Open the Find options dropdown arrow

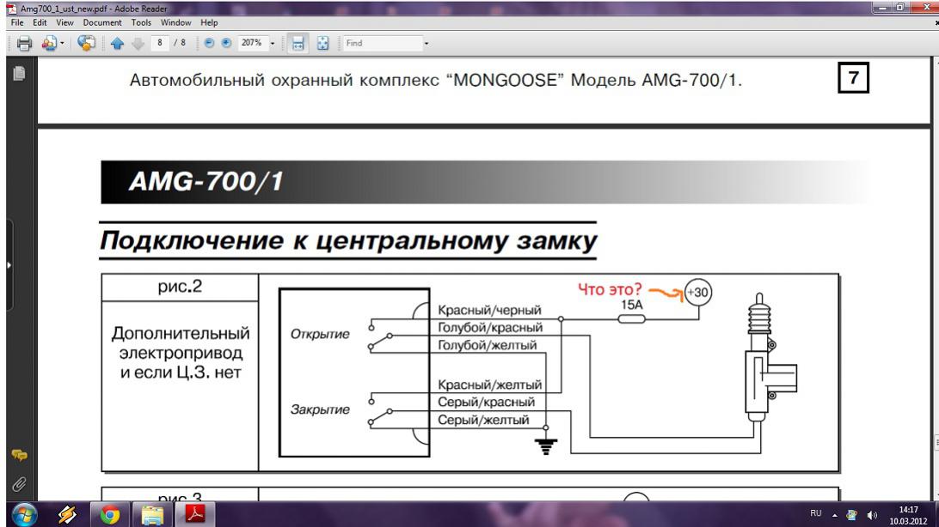tap(425, 43)
